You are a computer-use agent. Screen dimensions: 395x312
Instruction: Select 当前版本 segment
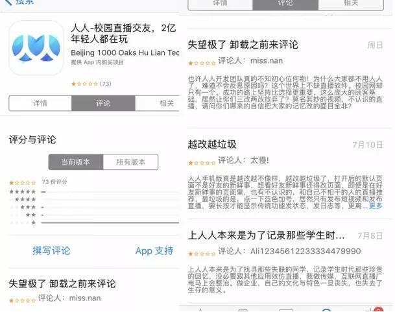point(76,162)
